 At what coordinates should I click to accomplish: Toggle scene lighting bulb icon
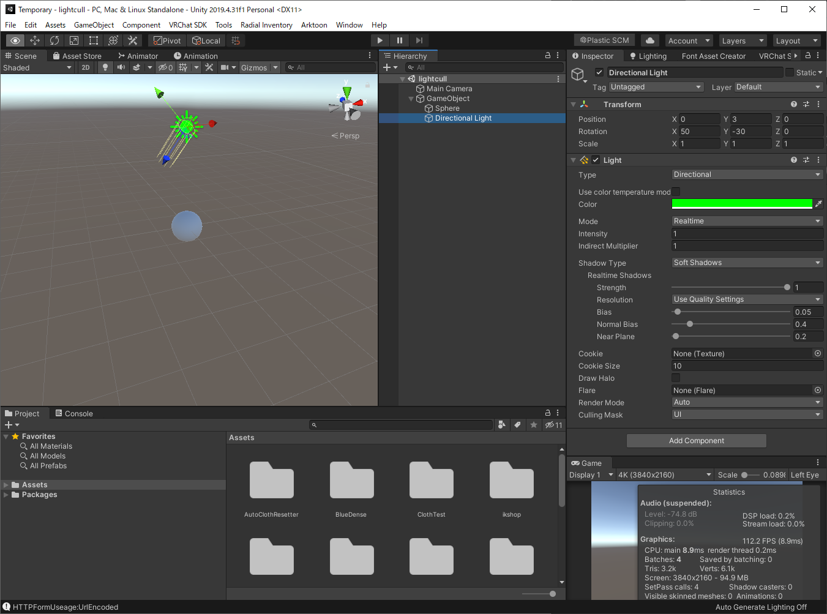point(105,67)
